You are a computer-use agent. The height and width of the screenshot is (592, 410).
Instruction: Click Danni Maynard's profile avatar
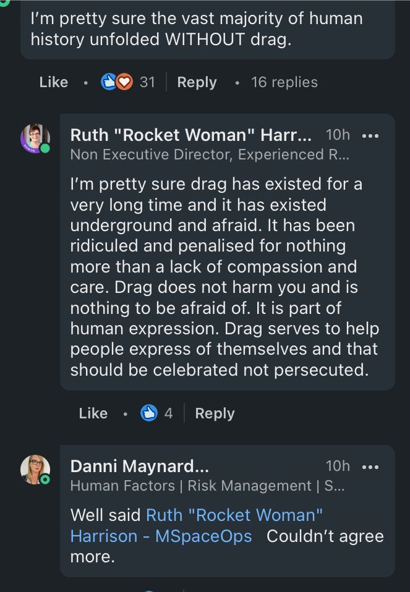(x=35, y=470)
